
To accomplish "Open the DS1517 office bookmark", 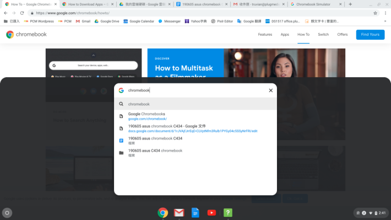I will [283, 21].
